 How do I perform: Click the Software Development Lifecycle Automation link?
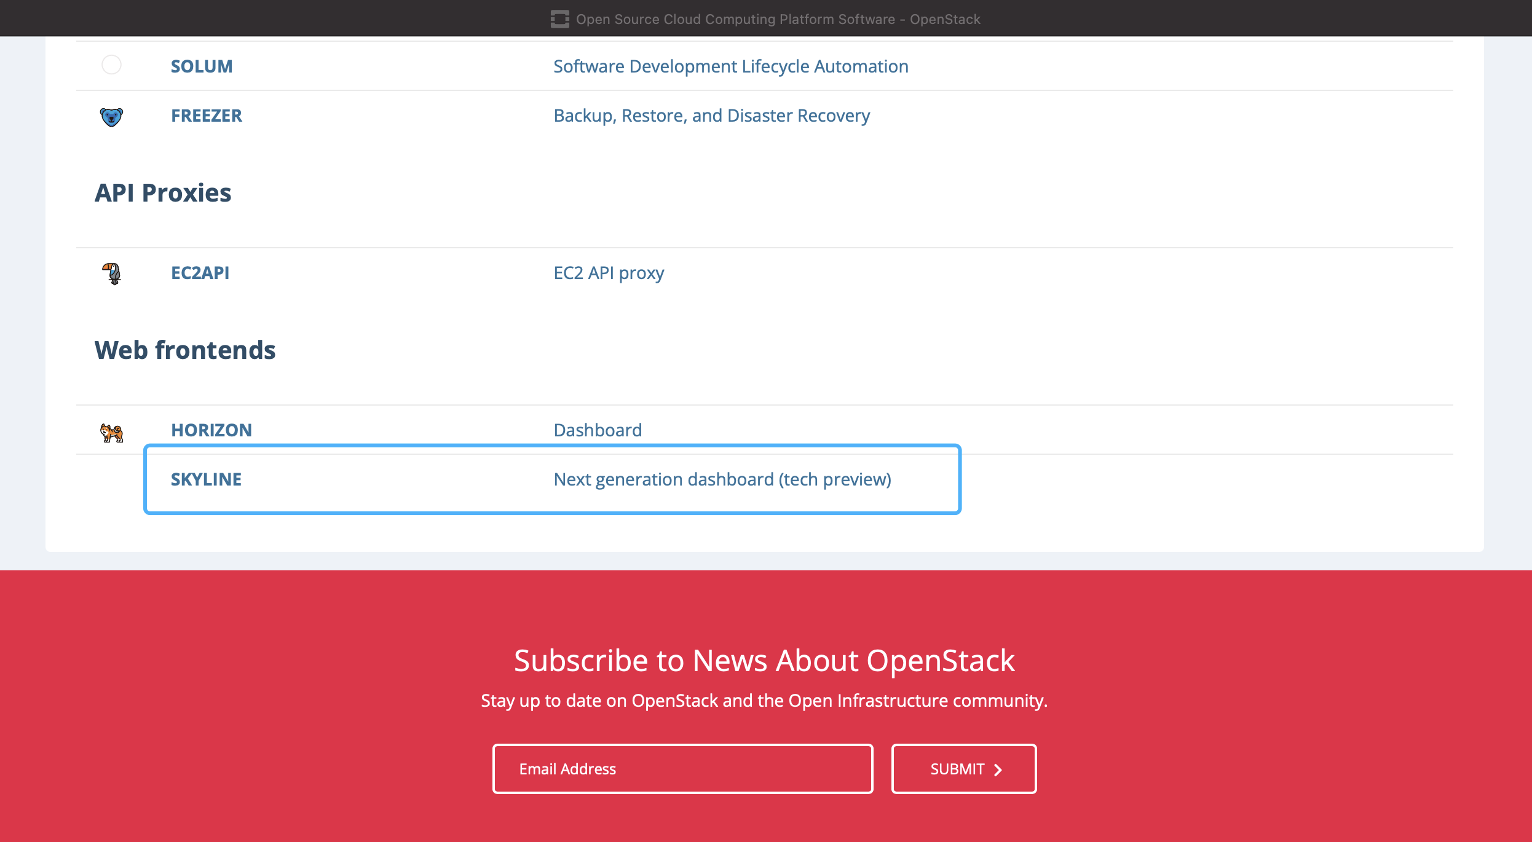(730, 66)
